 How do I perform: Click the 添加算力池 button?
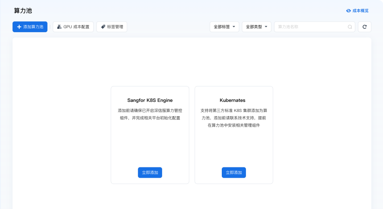click(x=30, y=27)
